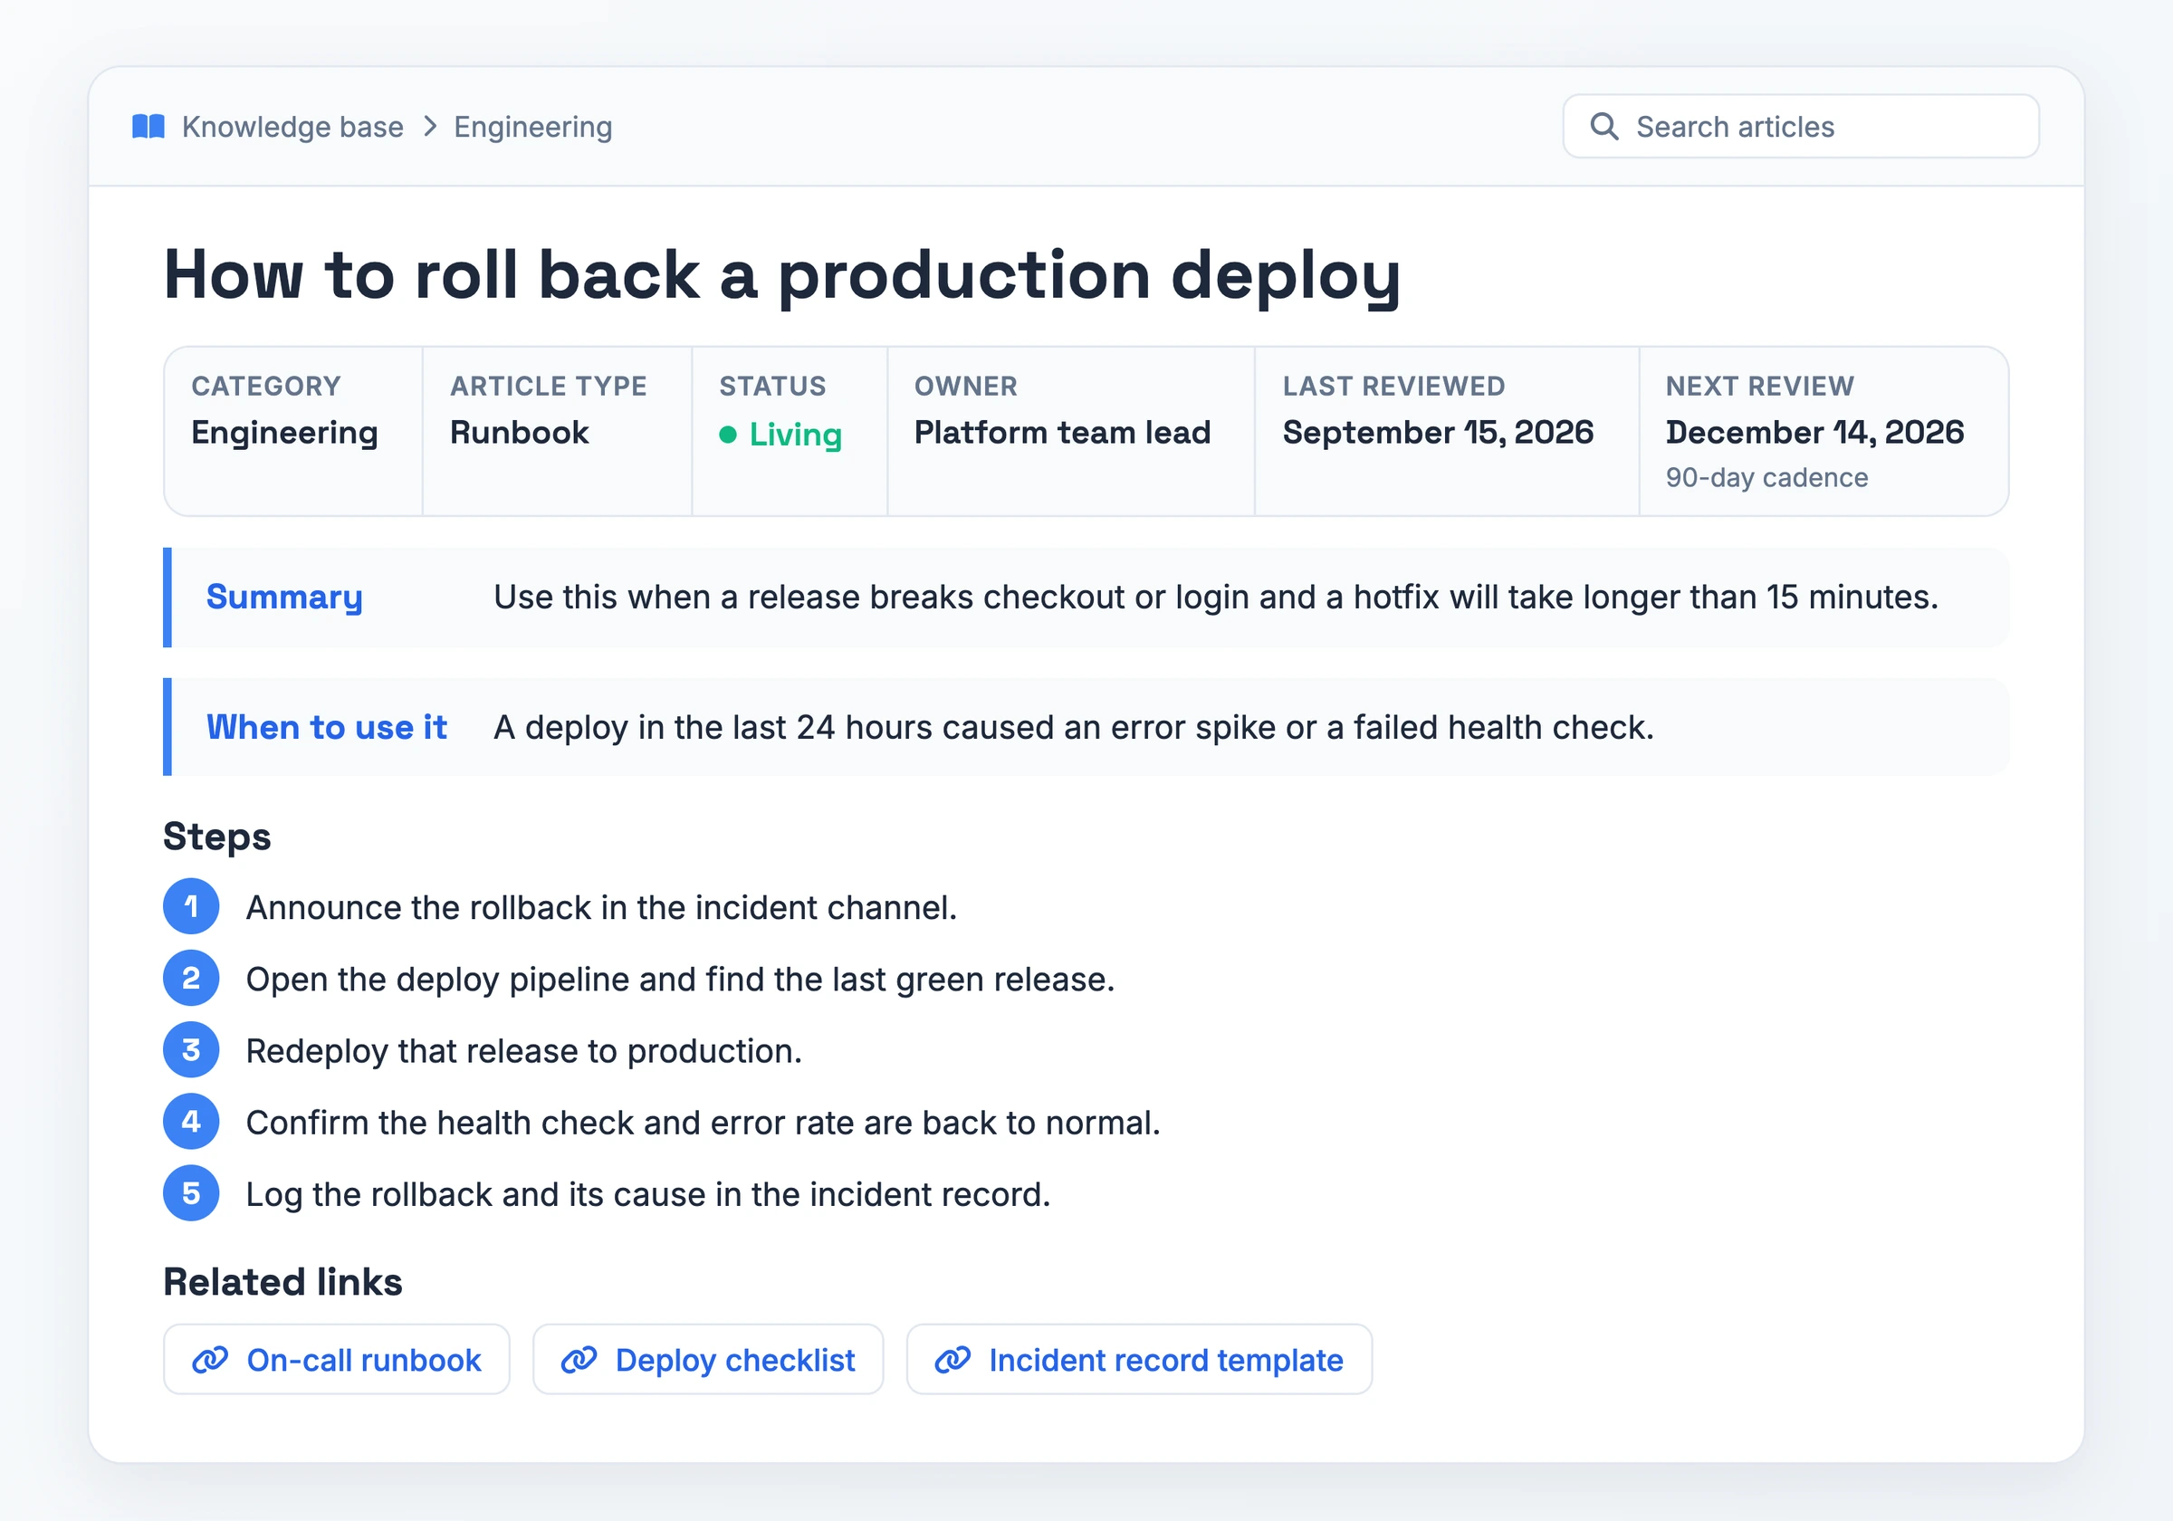This screenshot has width=2173, height=1521.
Task: Click the 'OWNER' column label
Action: pos(966,387)
